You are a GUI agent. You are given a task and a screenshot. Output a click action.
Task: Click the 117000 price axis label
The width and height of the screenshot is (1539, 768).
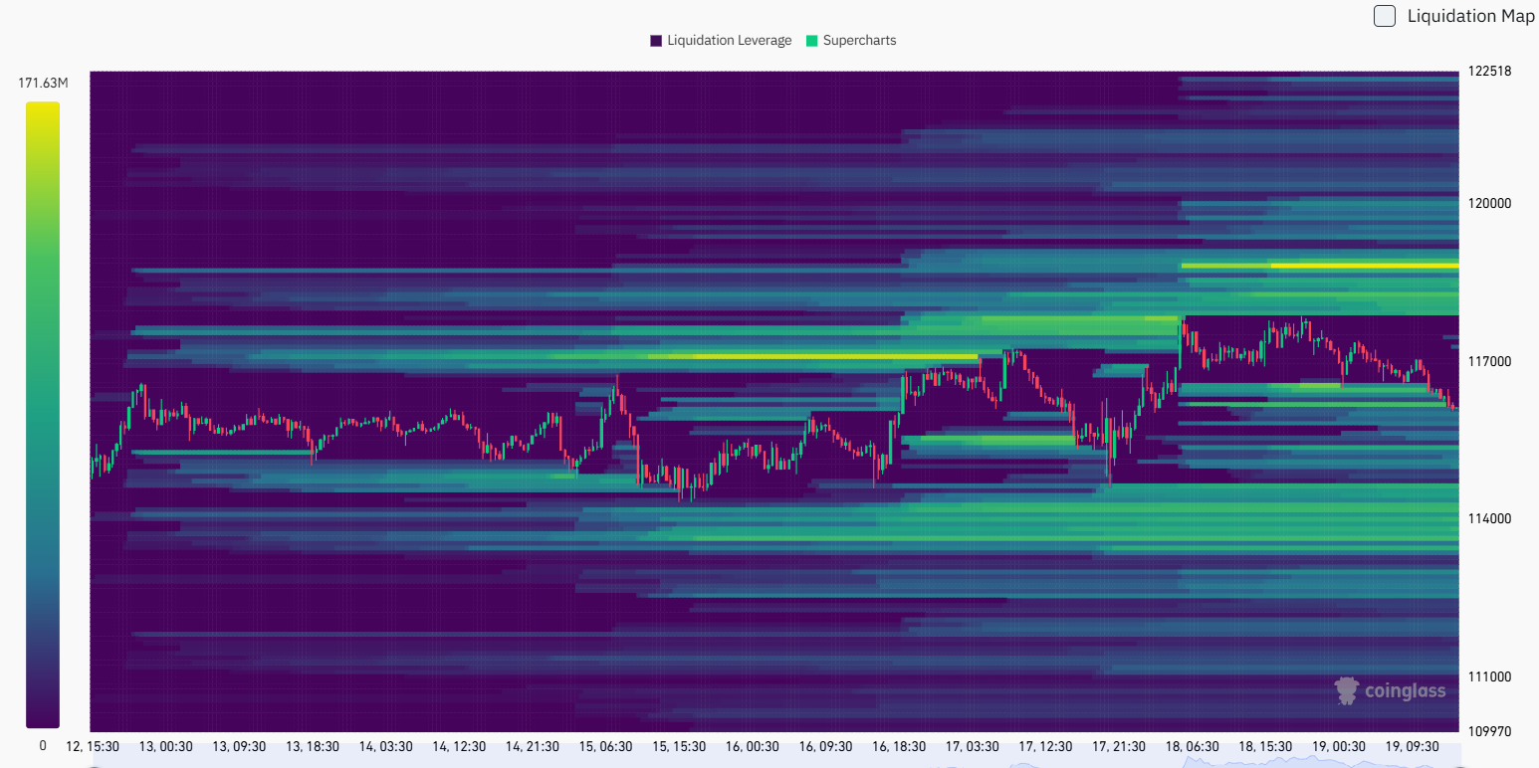pyautogui.click(x=1489, y=361)
